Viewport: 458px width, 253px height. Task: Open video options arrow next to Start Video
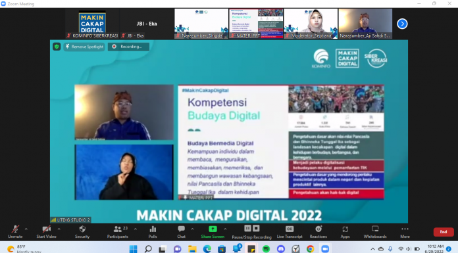(x=59, y=229)
